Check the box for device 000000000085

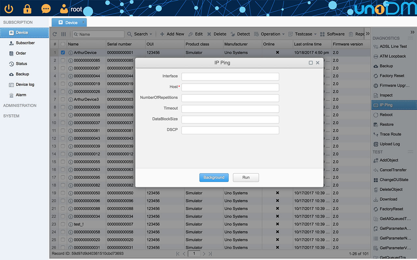63,60
